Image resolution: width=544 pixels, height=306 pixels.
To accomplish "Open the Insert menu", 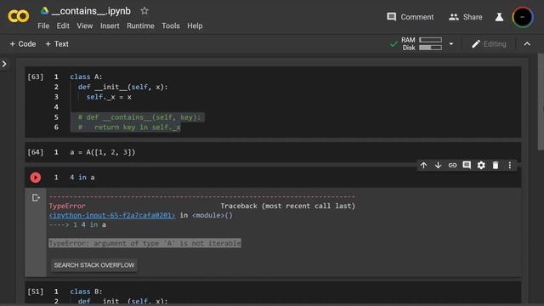I will click(110, 26).
